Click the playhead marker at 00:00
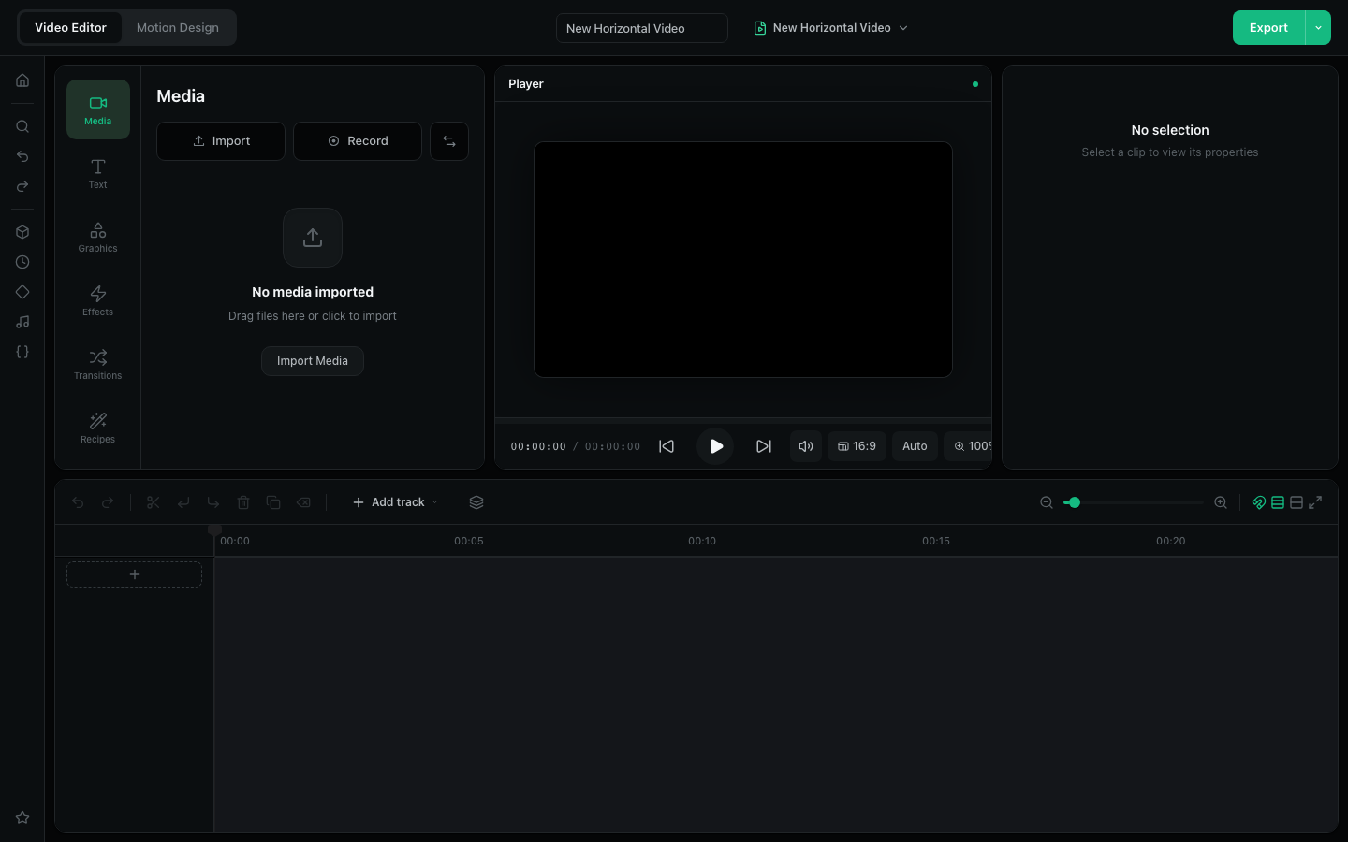The height and width of the screenshot is (842, 1348). click(x=214, y=530)
